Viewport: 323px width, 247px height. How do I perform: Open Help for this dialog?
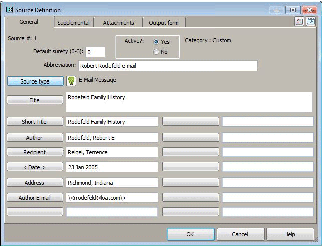[290, 234]
